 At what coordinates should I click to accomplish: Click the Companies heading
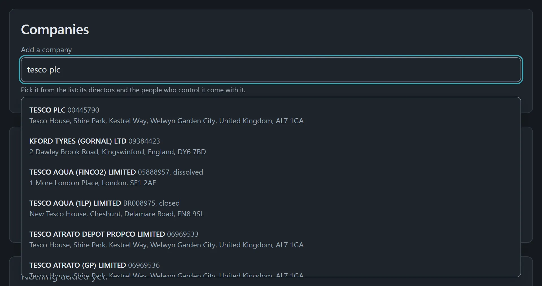pos(55,30)
